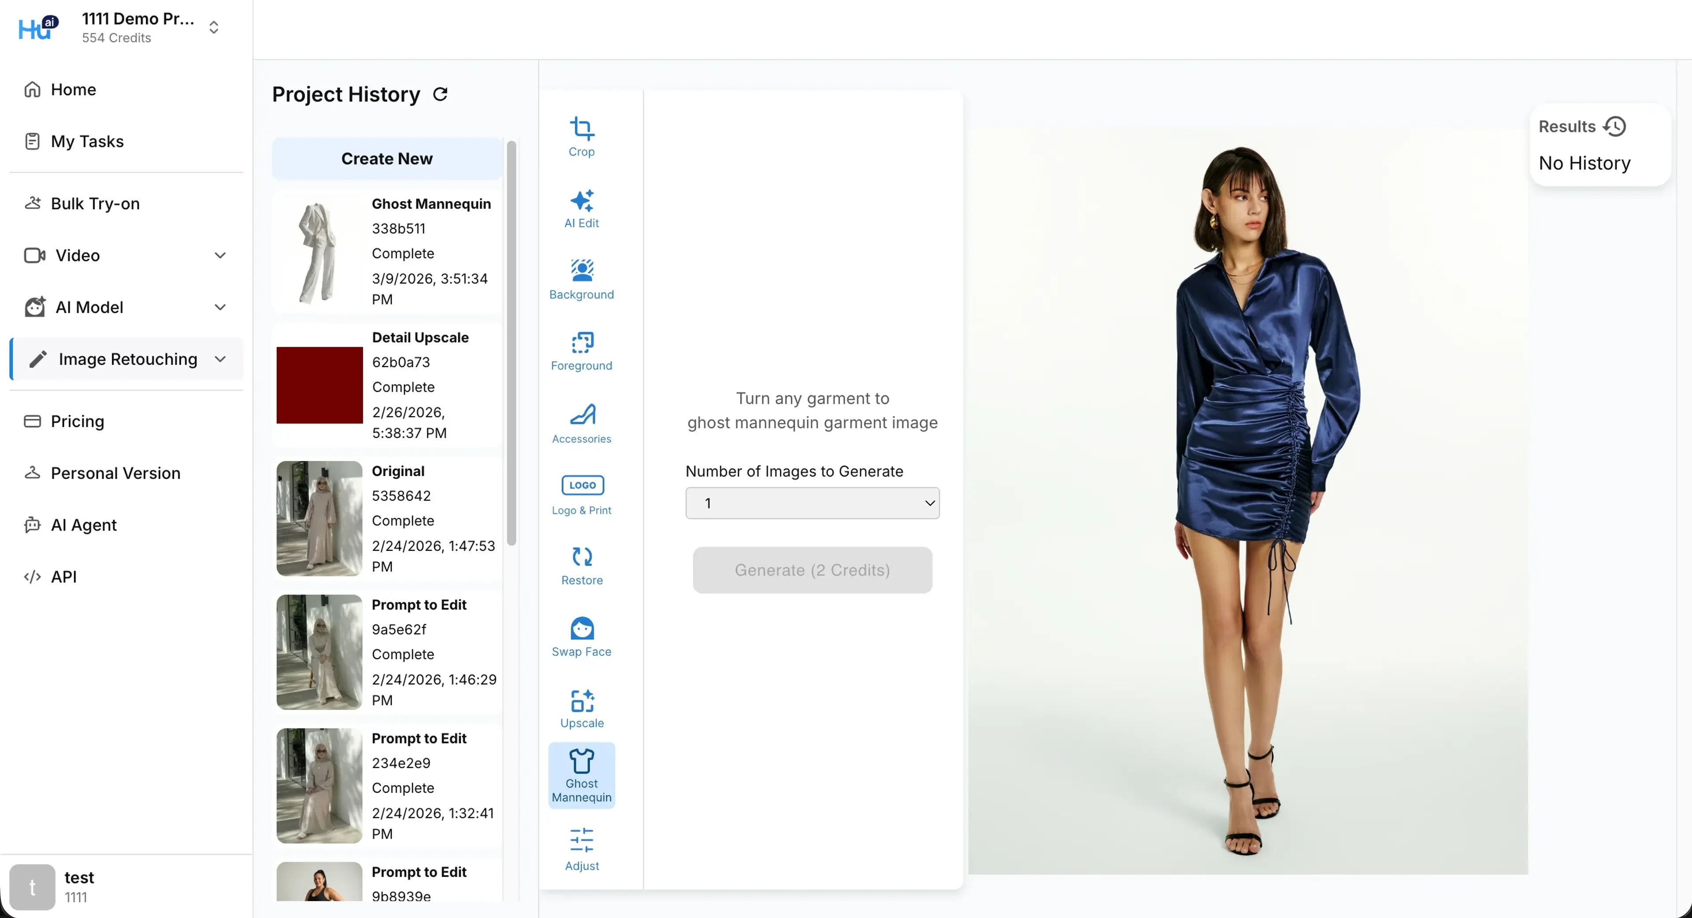Click the 'Detail Upscale' history entry title
Image resolution: width=1692 pixels, height=918 pixels.
tap(420, 338)
